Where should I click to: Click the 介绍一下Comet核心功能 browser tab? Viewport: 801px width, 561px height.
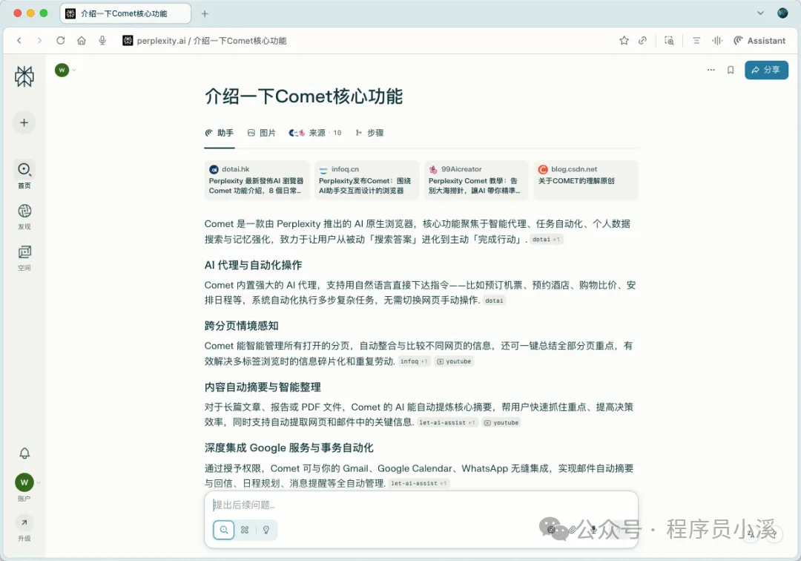(125, 13)
